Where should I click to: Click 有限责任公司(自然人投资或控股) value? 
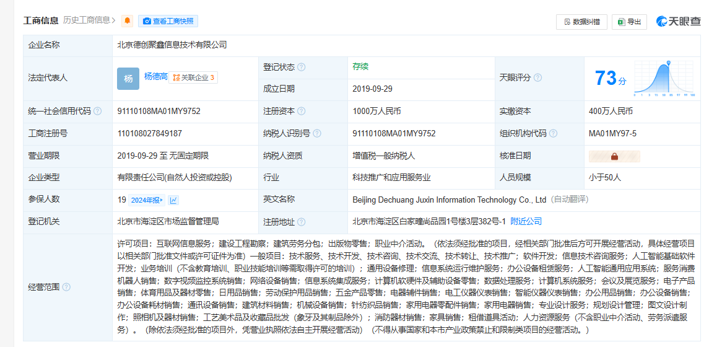pyautogui.click(x=175, y=178)
